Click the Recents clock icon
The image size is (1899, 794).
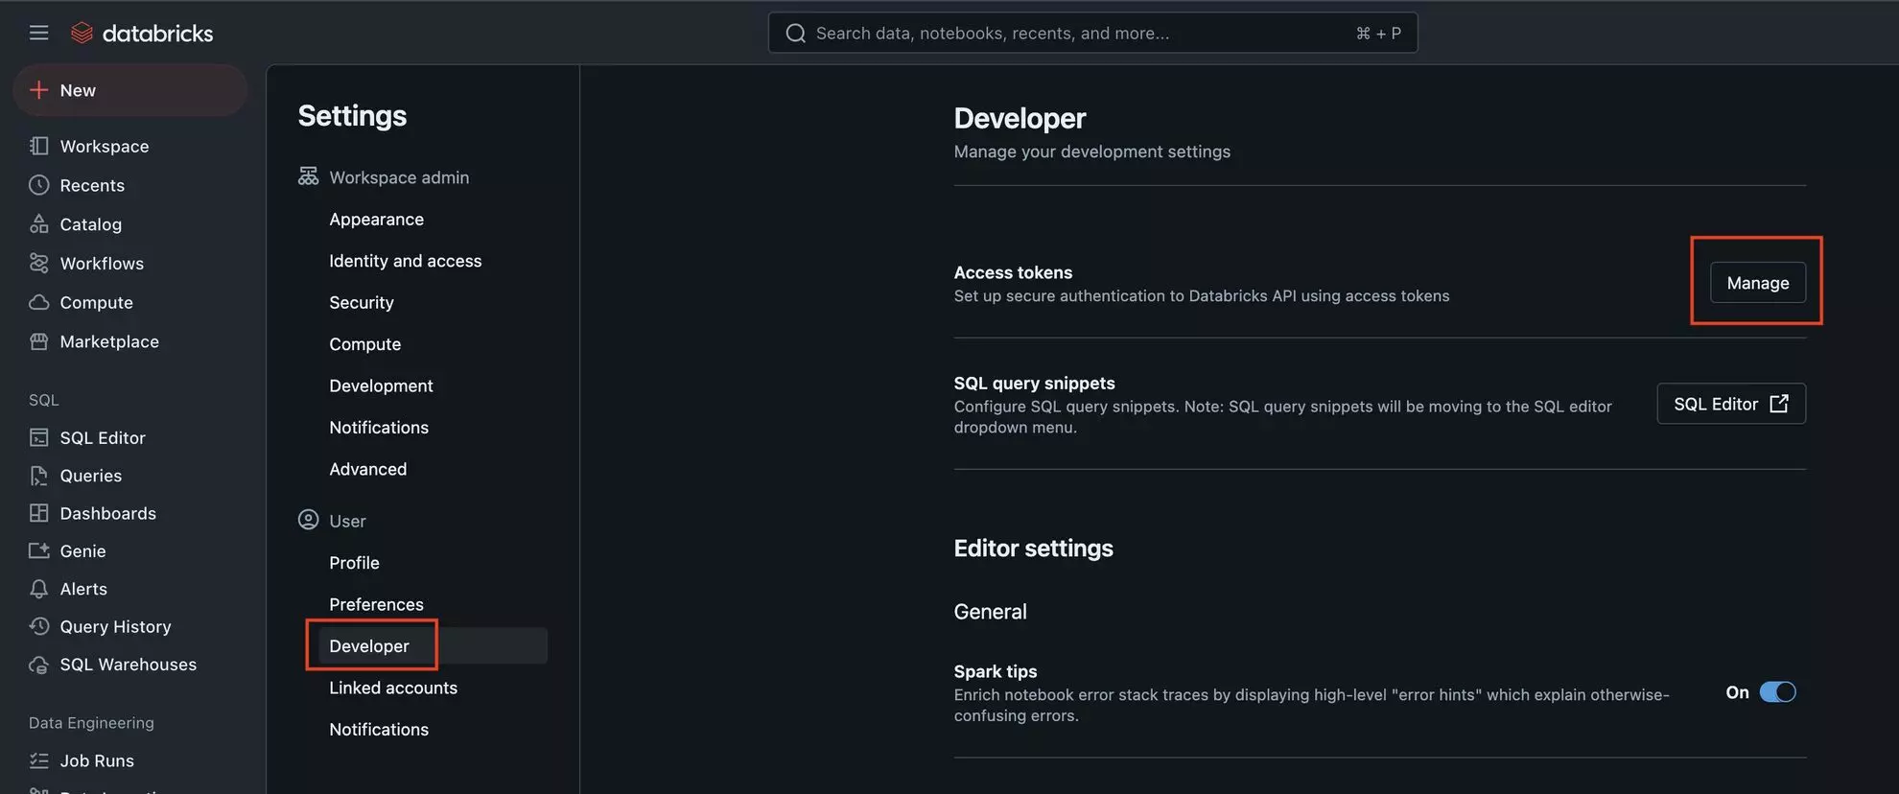click(x=38, y=185)
